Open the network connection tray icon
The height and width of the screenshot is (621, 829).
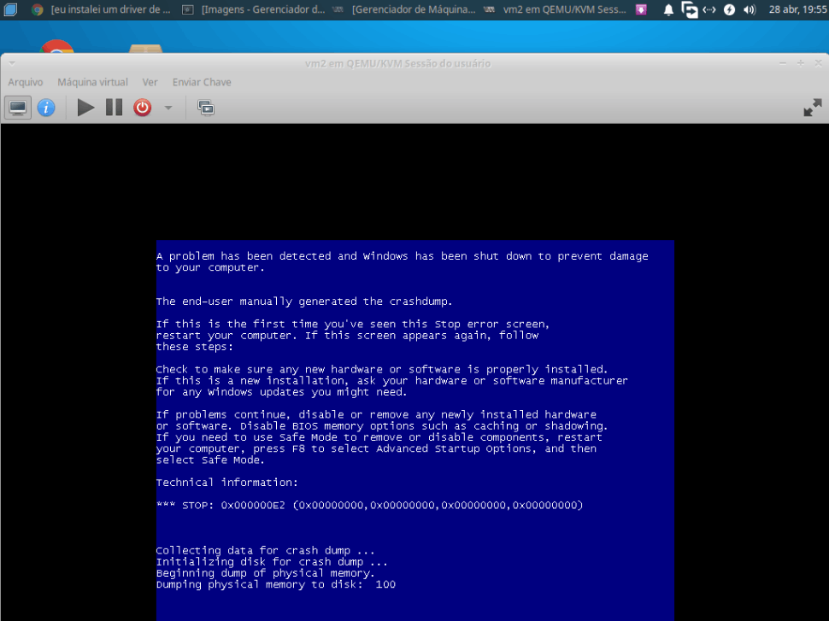click(709, 9)
